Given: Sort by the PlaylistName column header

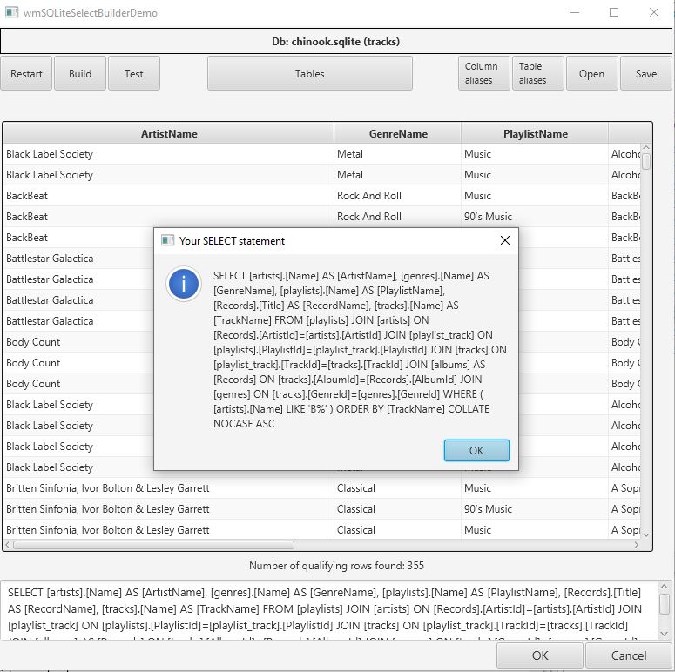Looking at the screenshot, I should [x=535, y=134].
